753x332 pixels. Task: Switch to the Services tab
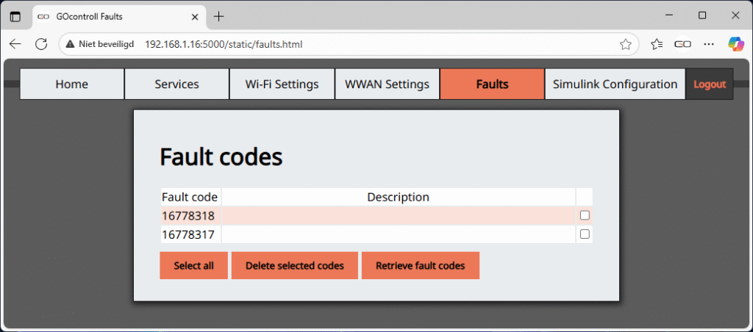pos(176,84)
